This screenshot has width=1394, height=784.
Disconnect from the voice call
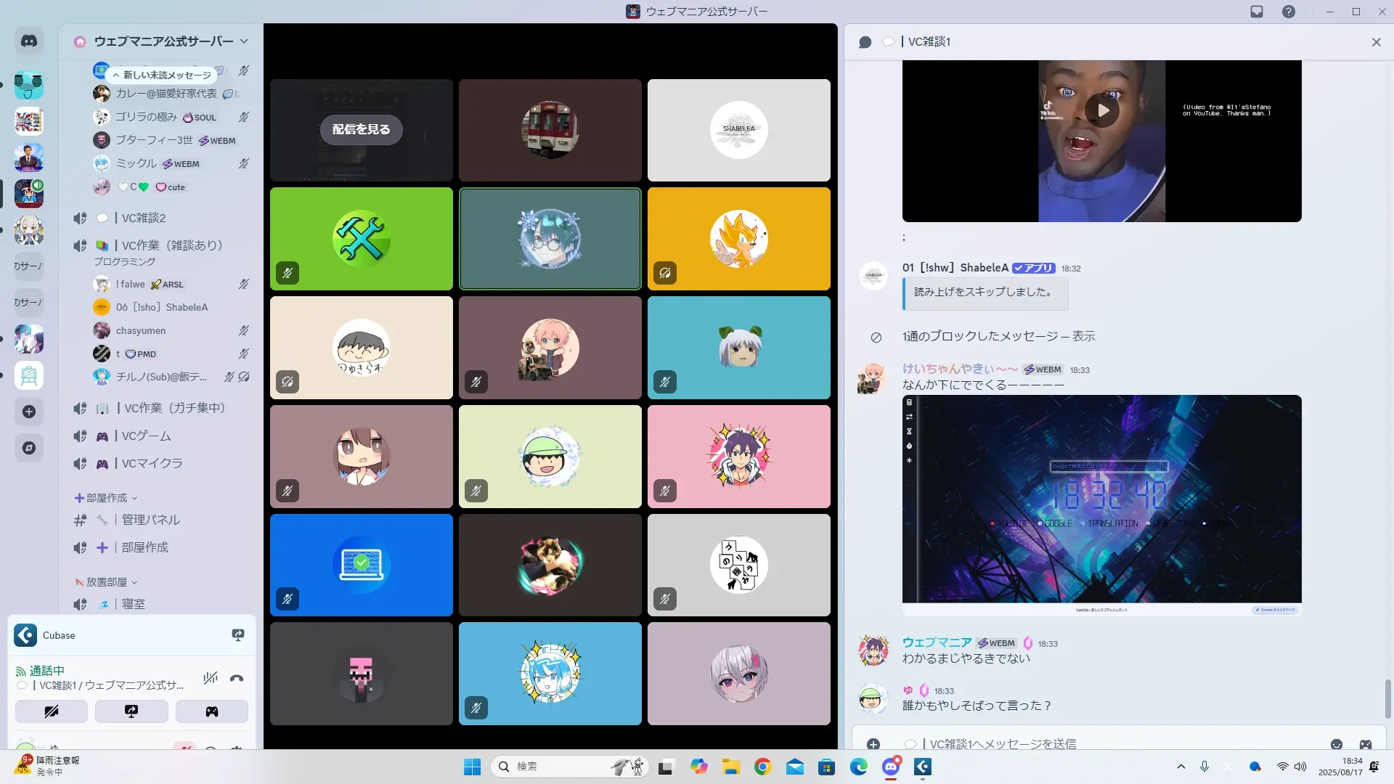point(237,679)
